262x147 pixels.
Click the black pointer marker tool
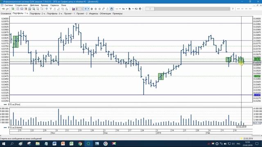(130, 9)
